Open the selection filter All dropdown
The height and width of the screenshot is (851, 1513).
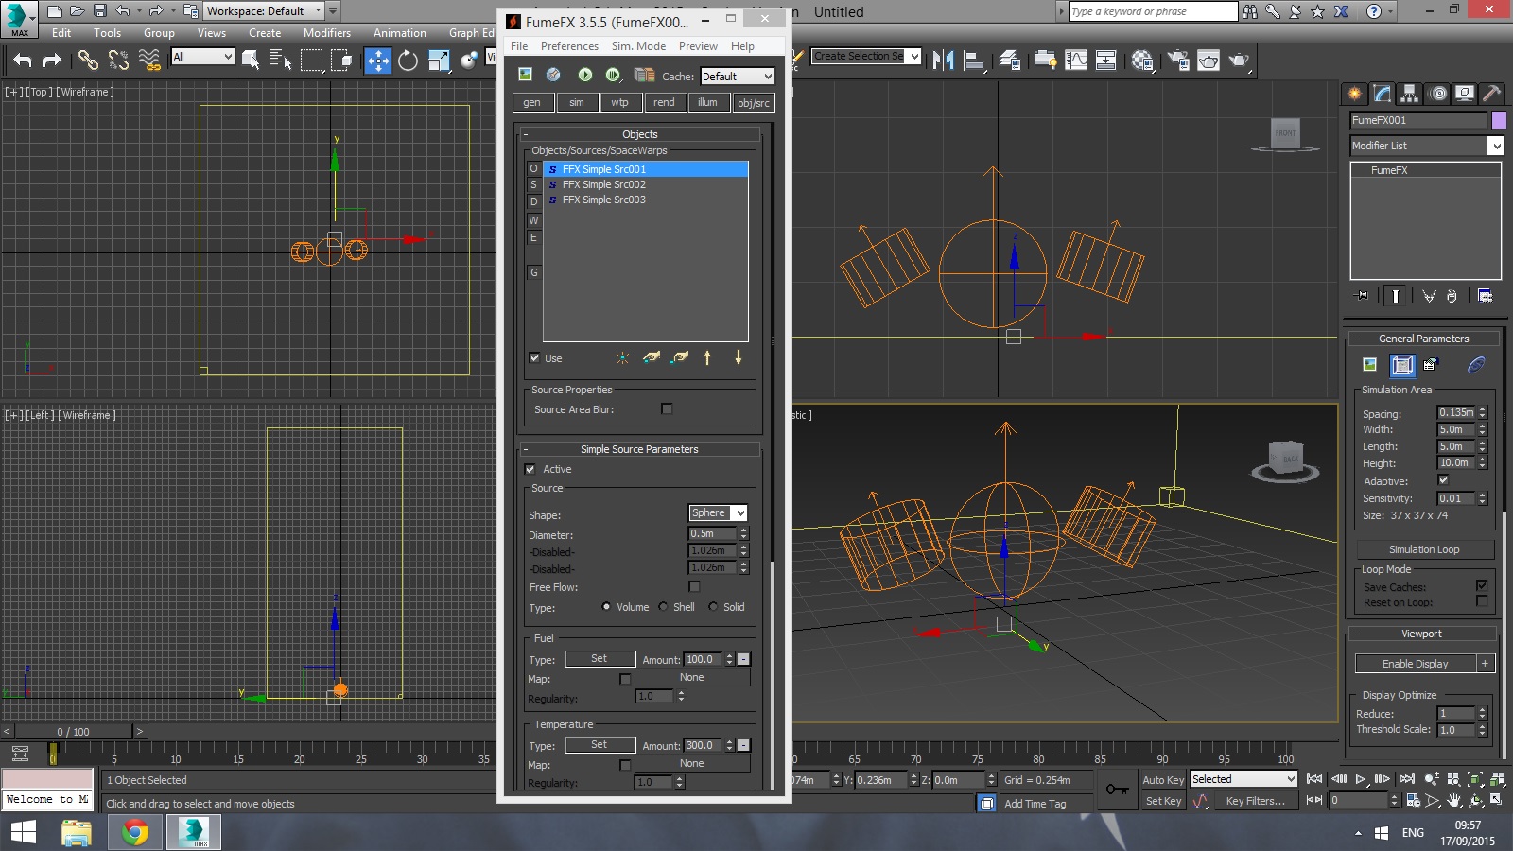point(202,57)
